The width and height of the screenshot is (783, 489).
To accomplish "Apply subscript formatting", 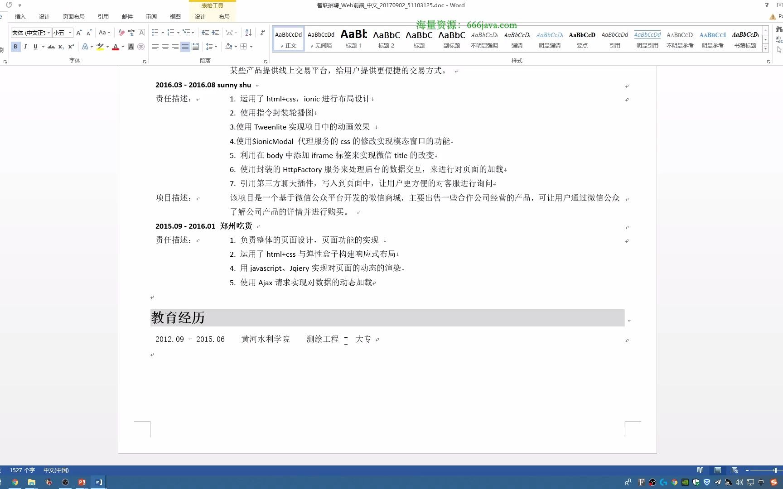I will [x=60, y=47].
